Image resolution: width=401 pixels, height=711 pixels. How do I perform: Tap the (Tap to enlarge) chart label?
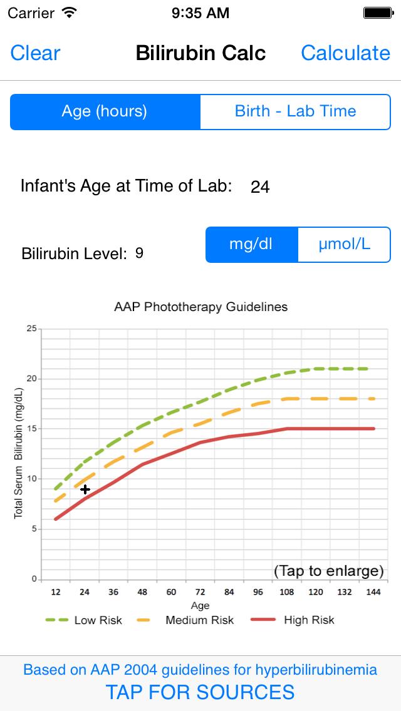[x=328, y=571]
